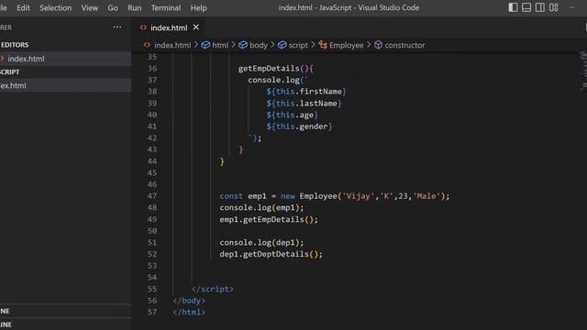Click '${this.age}' text

click(292, 115)
